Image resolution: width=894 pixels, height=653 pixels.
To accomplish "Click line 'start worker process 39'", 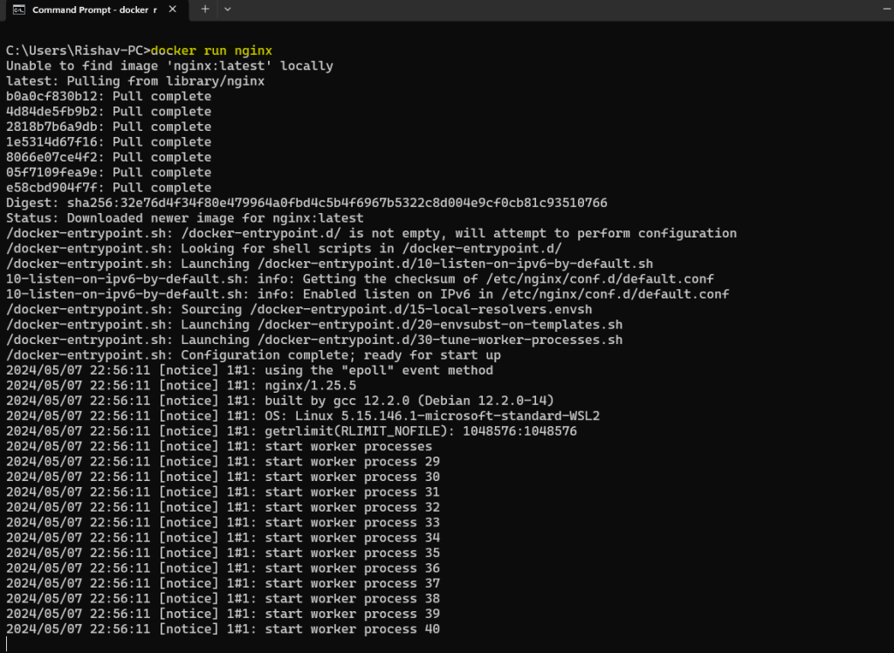I will (x=223, y=614).
